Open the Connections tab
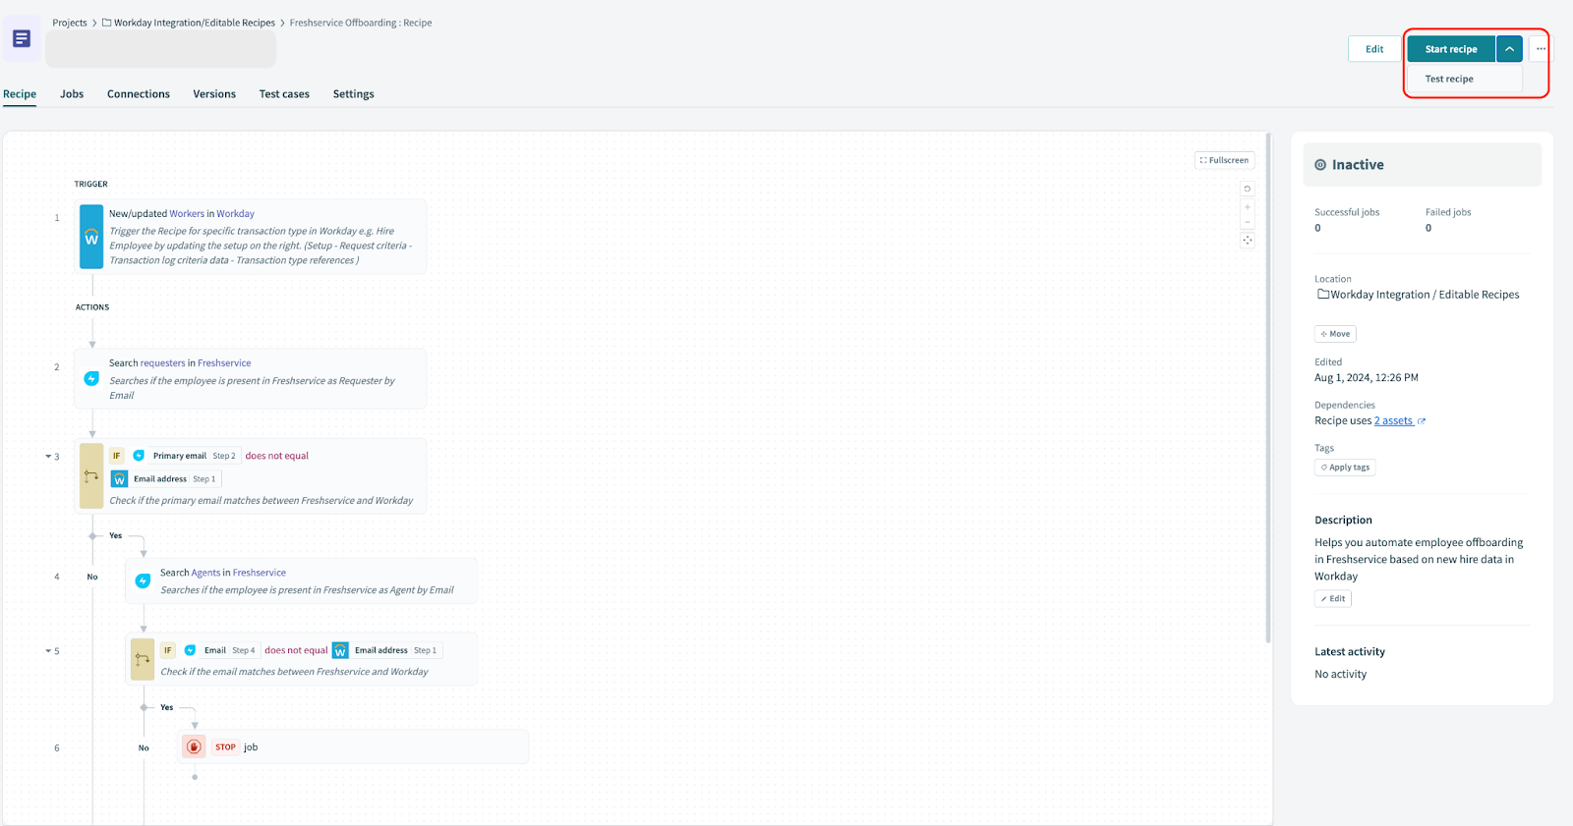Image resolution: width=1573 pixels, height=826 pixels. [x=139, y=94]
